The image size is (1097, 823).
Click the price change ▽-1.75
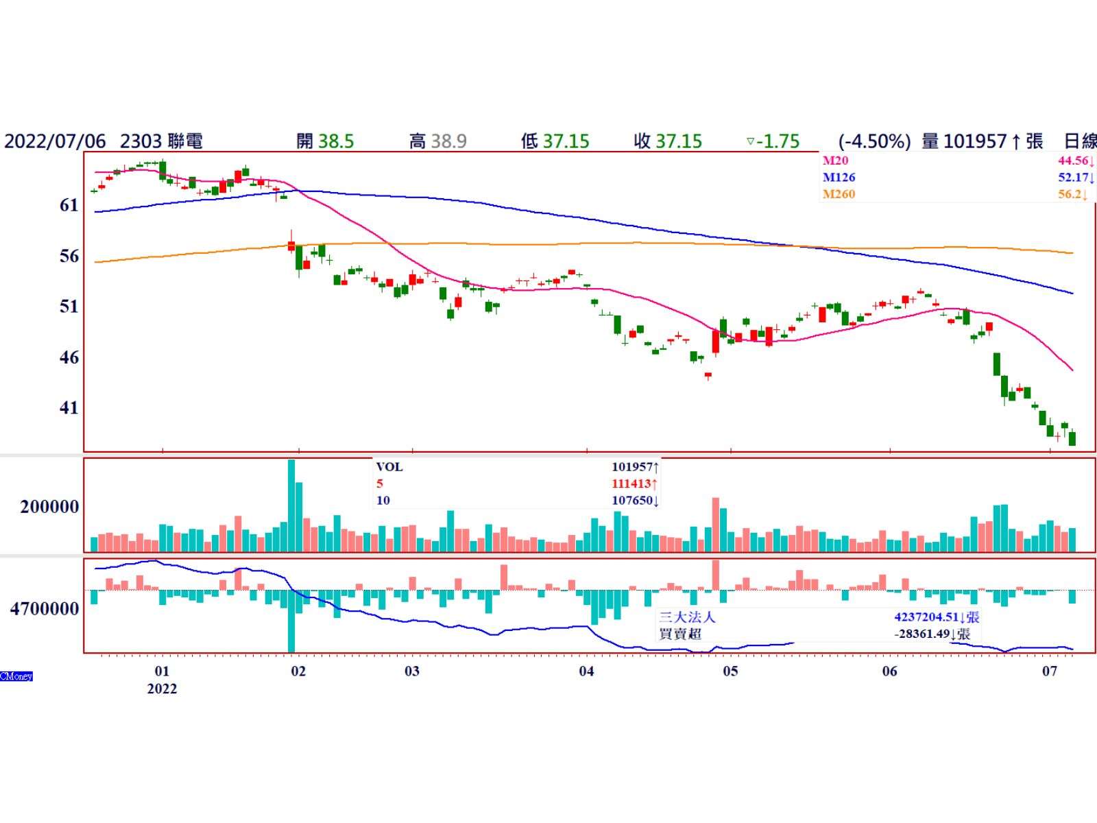[773, 141]
